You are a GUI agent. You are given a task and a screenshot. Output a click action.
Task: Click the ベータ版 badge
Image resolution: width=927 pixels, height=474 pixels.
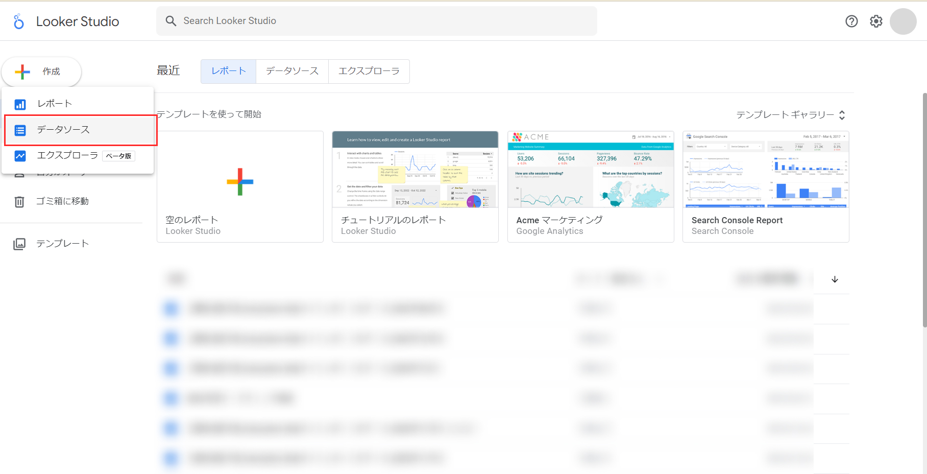coord(119,156)
